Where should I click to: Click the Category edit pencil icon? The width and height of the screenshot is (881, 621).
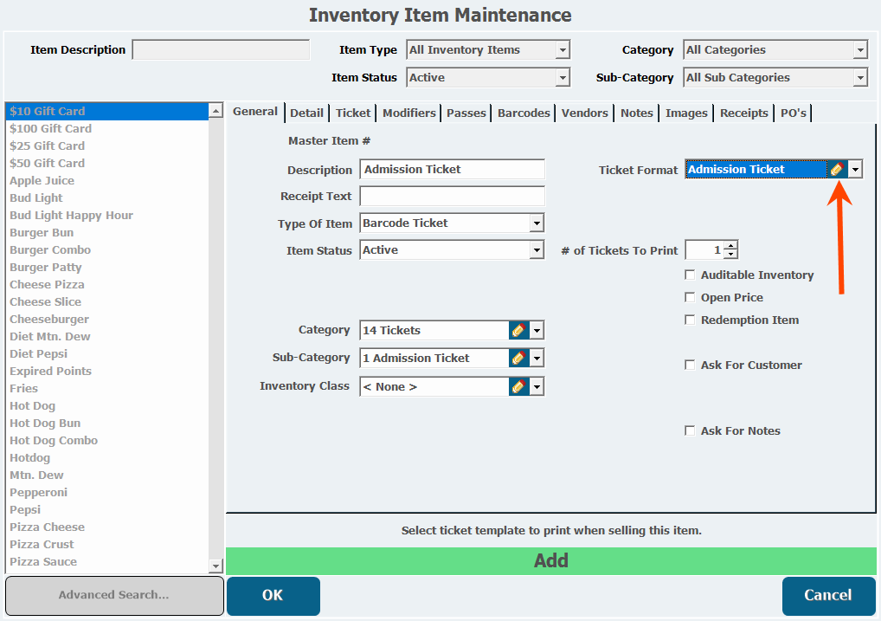click(x=518, y=330)
